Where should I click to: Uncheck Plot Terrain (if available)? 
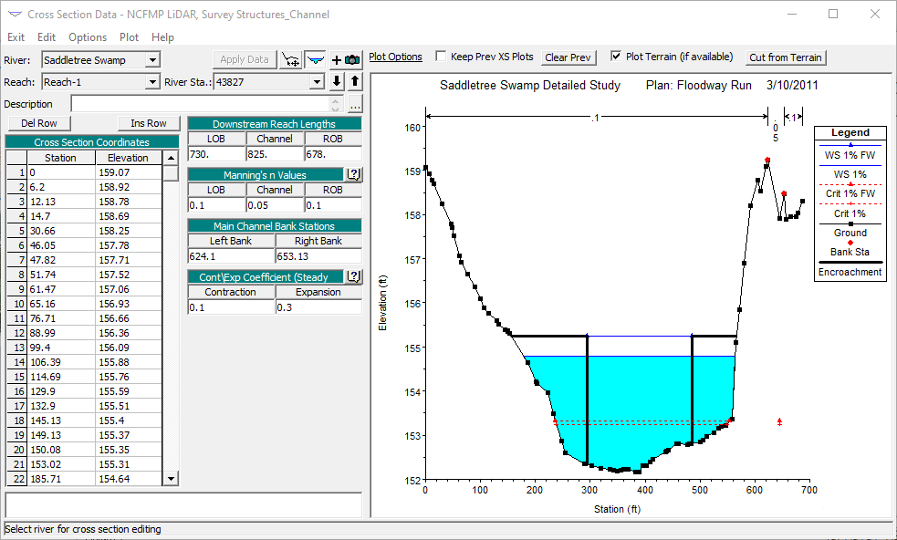pos(616,57)
